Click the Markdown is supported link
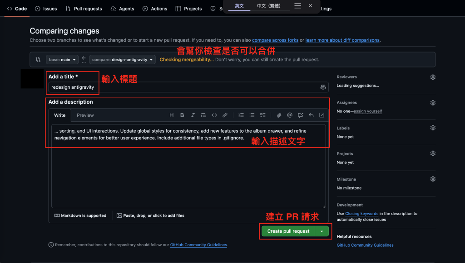465x263 pixels. (80, 216)
